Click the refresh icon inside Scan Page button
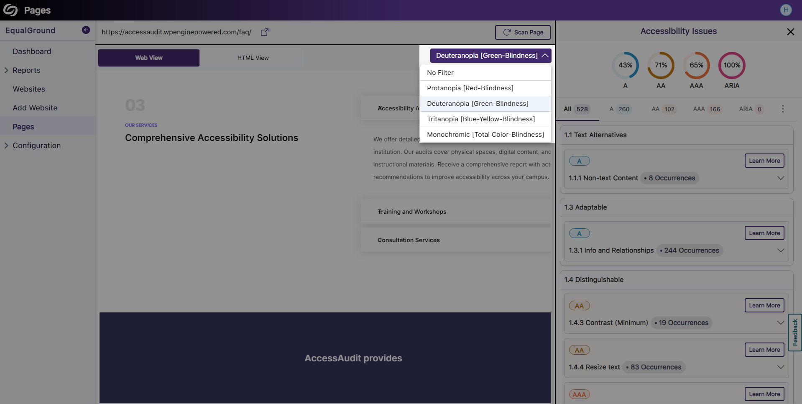 507,32
